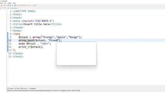This screenshot has width=165, height=93.
Task: Open the Previous Annotation dropdown arrow
Action: [23, 5]
